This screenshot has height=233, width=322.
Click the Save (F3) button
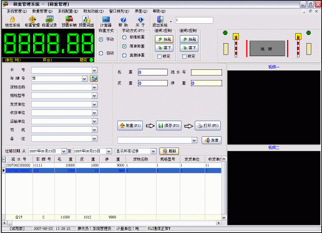(168, 126)
